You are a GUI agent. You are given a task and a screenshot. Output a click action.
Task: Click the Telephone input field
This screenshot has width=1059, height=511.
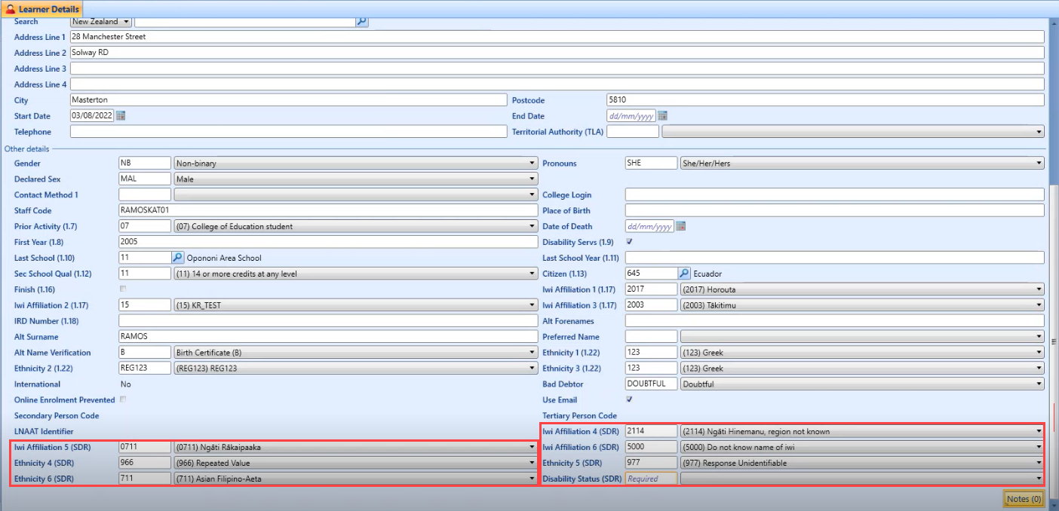(288, 132)
